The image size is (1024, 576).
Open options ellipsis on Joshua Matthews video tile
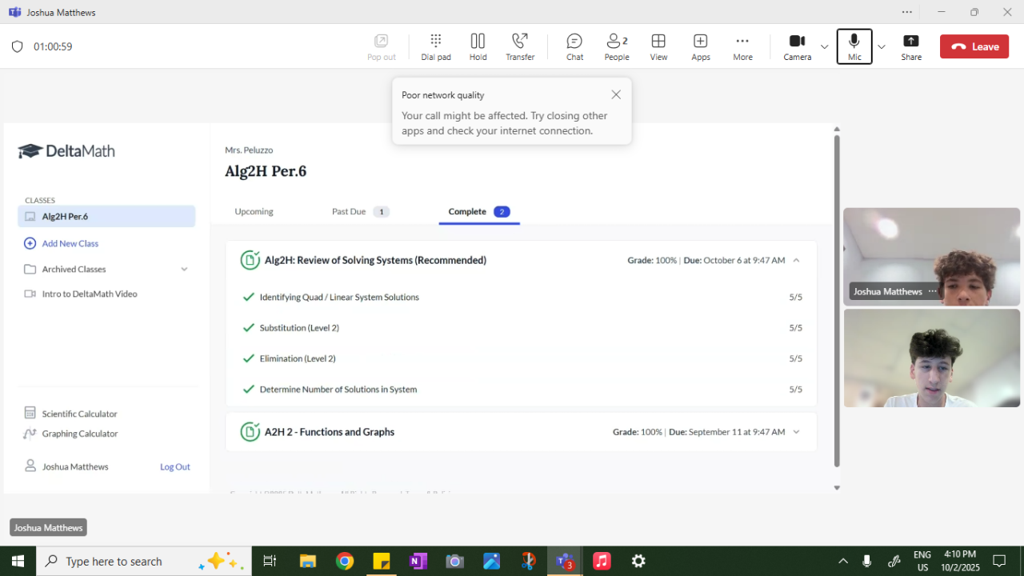[x=932, y=291]
